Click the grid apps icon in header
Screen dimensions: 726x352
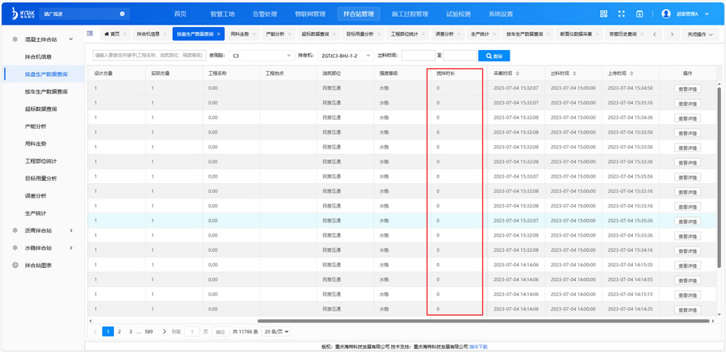(603, 14)
